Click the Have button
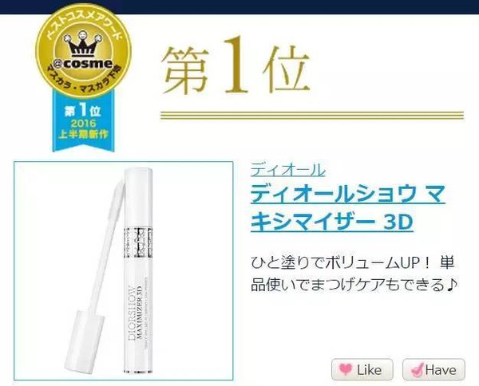 [433, 369]
